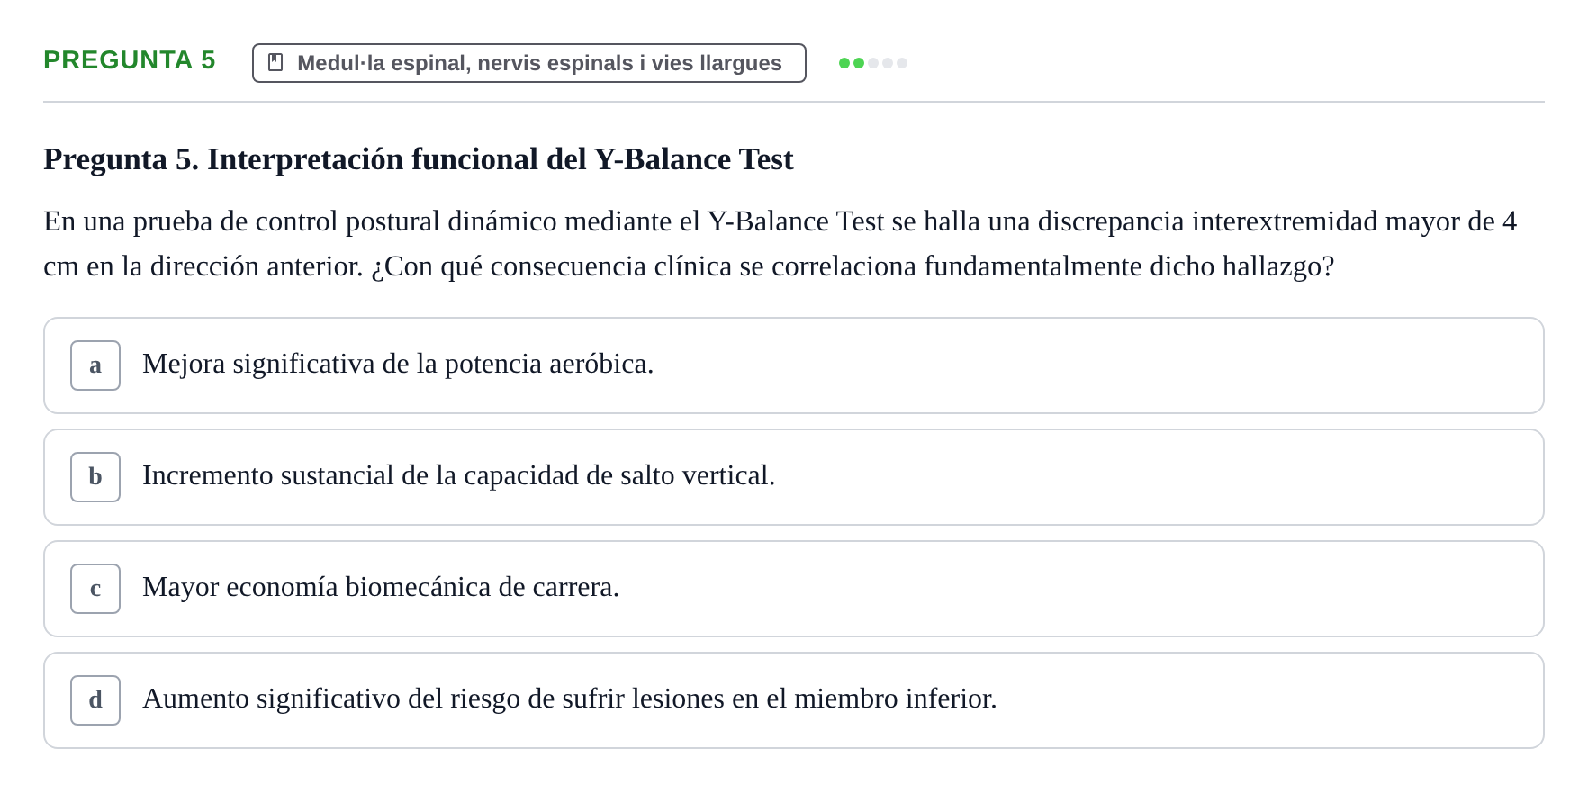Viewport: 1588px width, 794px height.
Task: Click the second green progress dot
Action: tap(859, 63)
